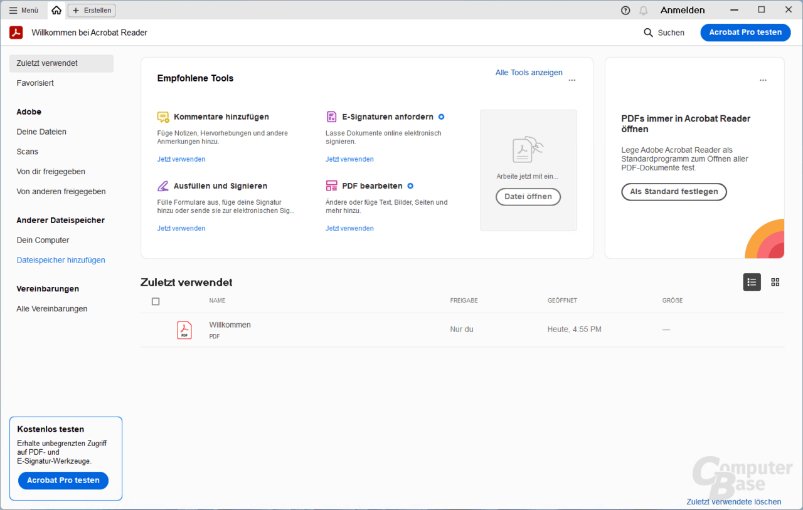Switch to grid view of recent files
The height and width of the screenshot is (510, 803).
775,283
